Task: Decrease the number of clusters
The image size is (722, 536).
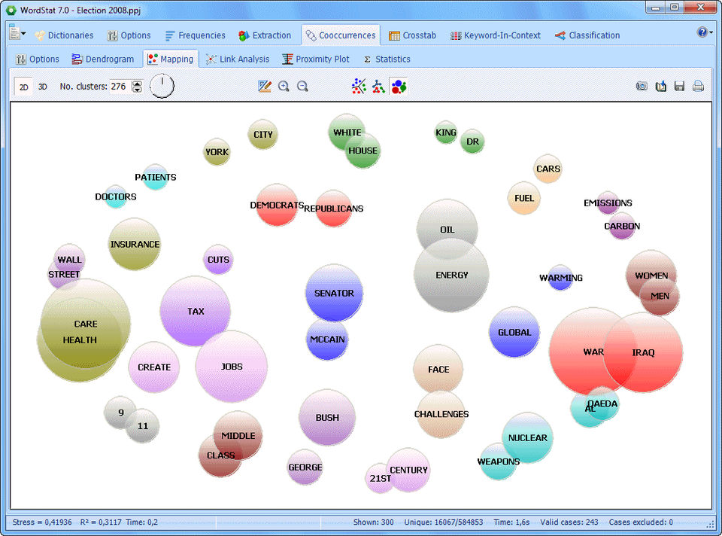Action: 137,90
